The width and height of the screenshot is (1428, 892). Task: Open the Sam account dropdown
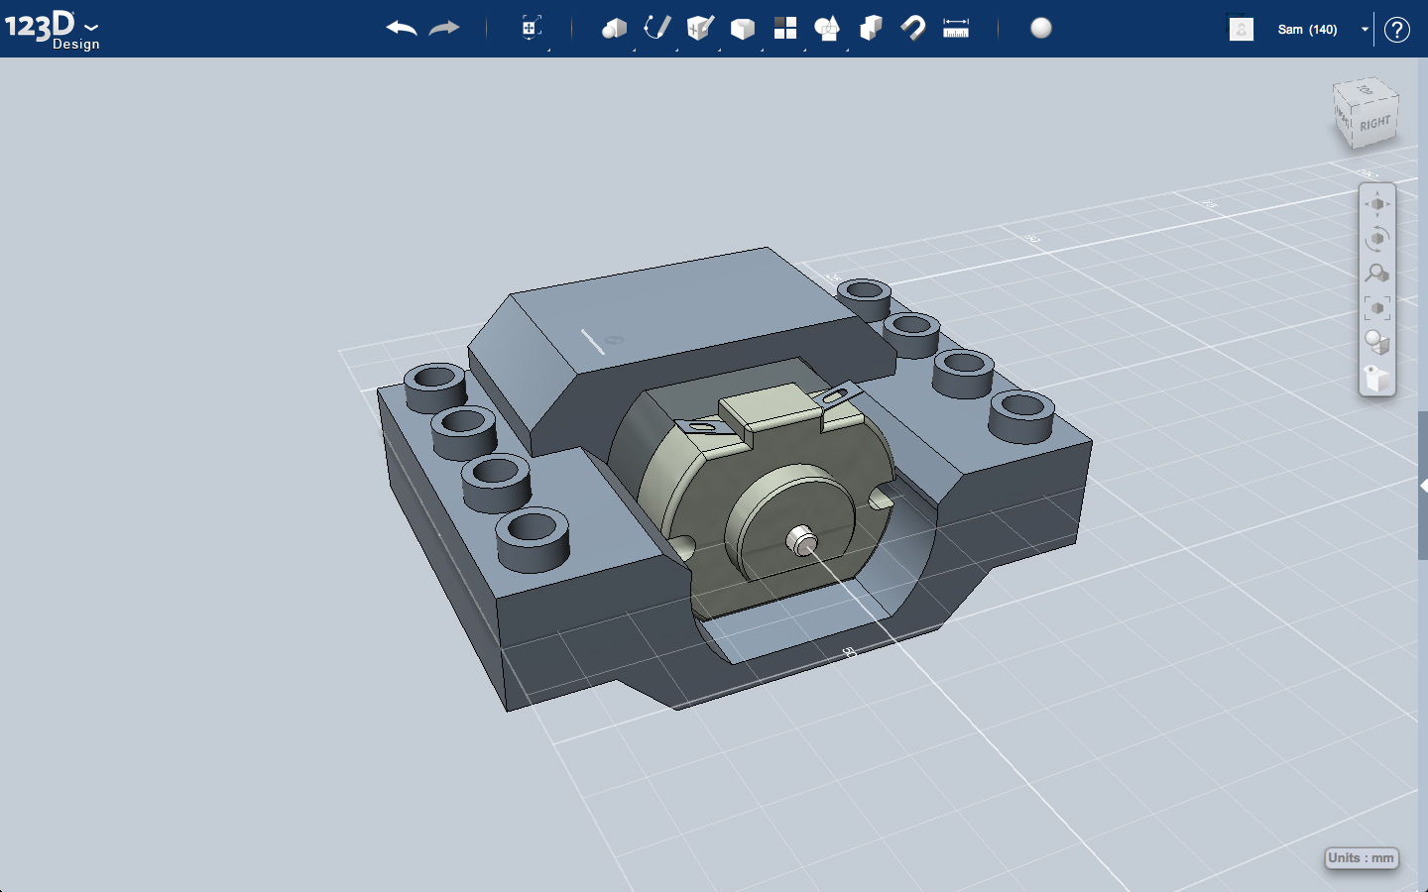[x=1366, y=29]
